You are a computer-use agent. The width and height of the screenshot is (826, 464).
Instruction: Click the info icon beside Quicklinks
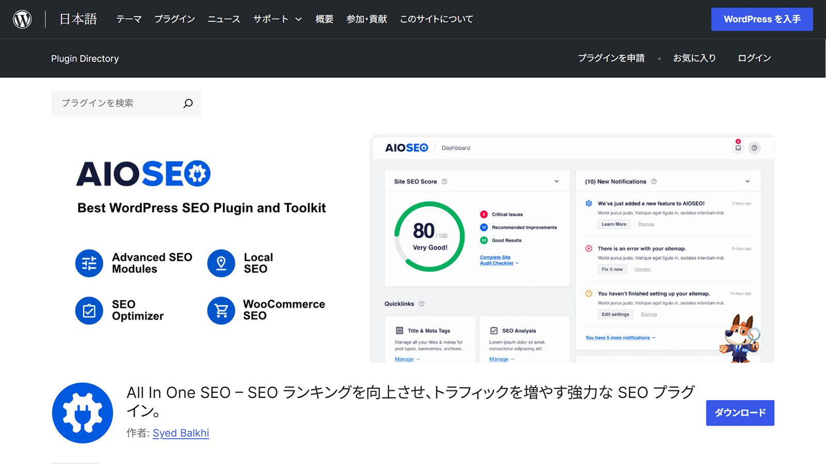[x=422, y=304]
